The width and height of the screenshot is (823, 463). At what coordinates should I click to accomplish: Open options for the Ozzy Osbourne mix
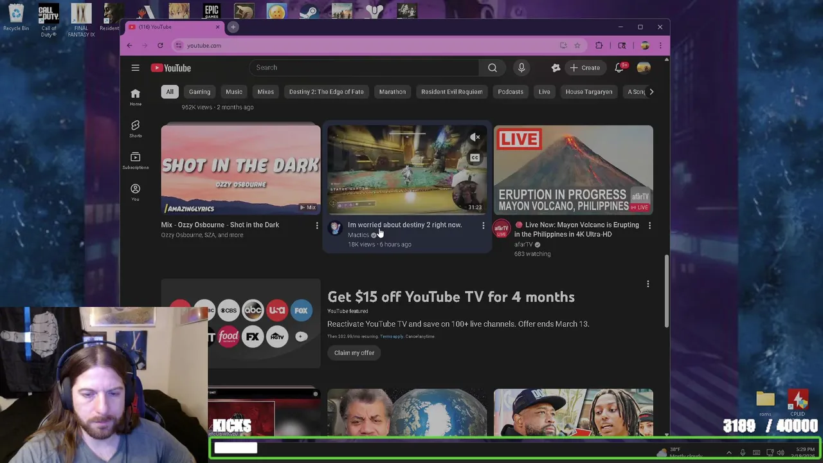(316, 226)
